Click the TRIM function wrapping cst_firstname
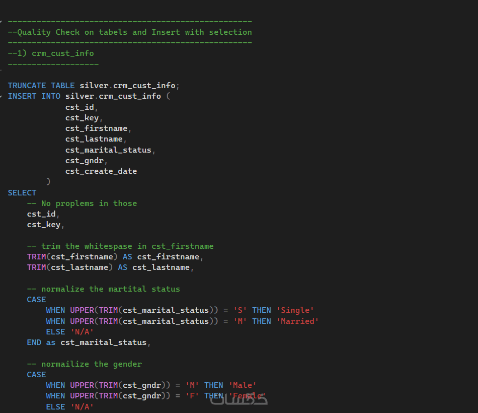This screenshot has height=413, width=478. click(x=36, y=257)
